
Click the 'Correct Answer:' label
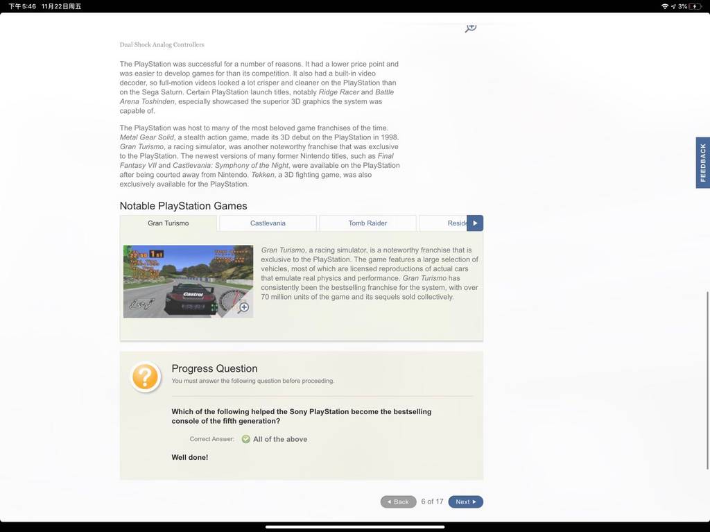point(212,439)
